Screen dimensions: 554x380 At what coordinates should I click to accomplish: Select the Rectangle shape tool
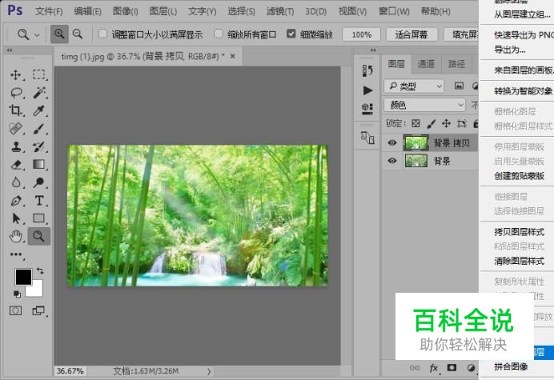[x=39, y=218]
